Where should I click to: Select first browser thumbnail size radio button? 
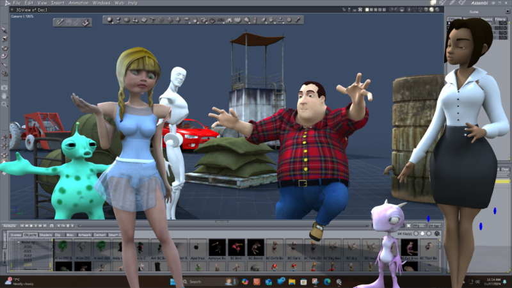(x=416, y=234)
